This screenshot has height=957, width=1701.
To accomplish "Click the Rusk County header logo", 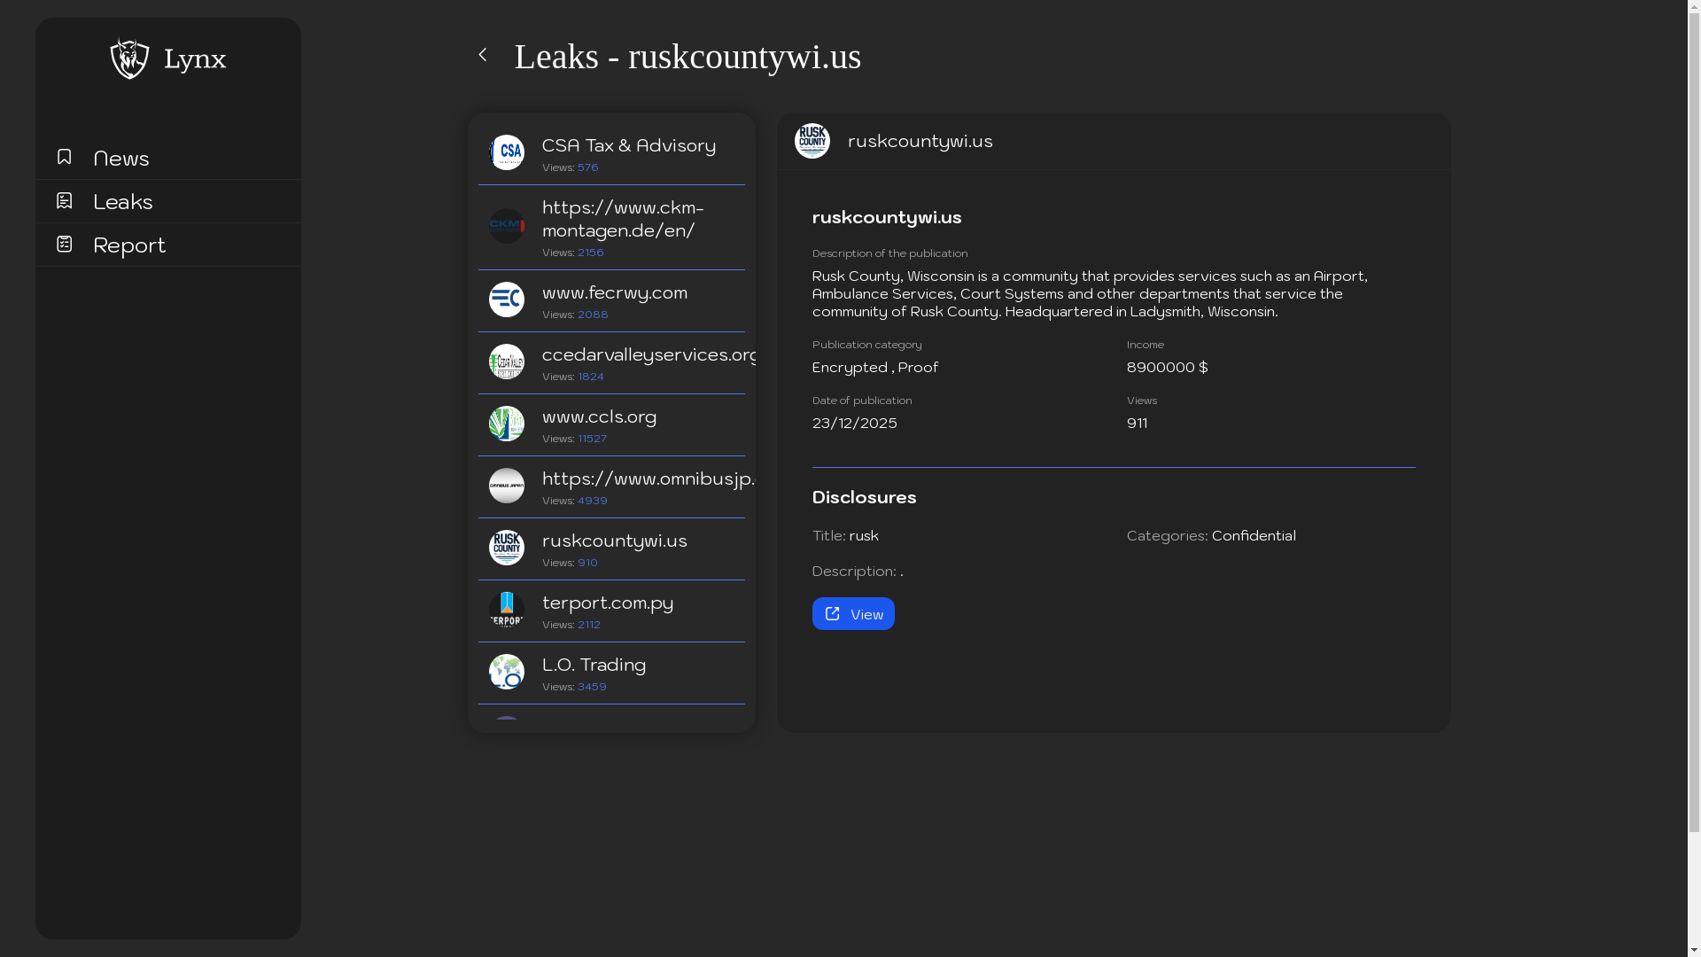I will coord(812,141).
